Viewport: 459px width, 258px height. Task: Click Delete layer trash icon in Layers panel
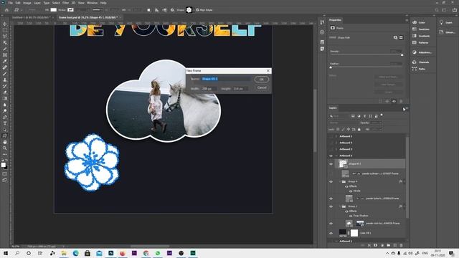click(x=401, y=245)
